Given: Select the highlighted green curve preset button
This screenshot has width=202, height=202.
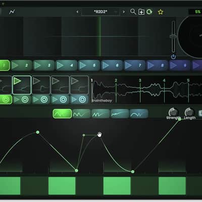Looking at the screenshot, I should point(62,114).
